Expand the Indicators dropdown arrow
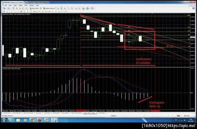197x129 pixels. click(85, 8)
